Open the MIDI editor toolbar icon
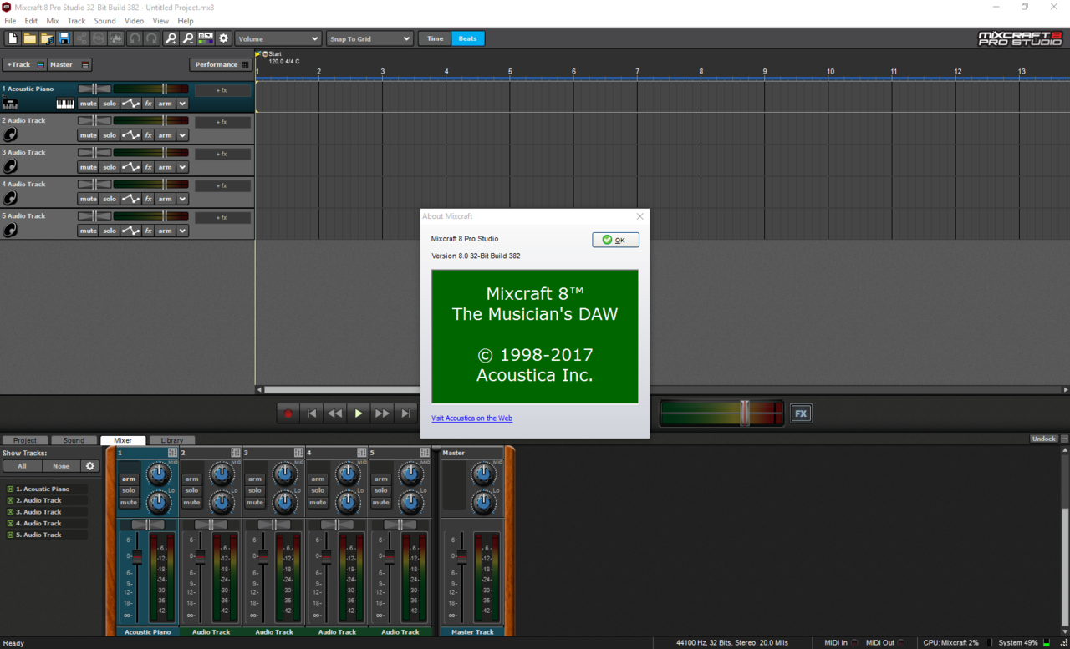Viewport: 1070px width, 649px height. pyautogui.click(x=206, y=38)
